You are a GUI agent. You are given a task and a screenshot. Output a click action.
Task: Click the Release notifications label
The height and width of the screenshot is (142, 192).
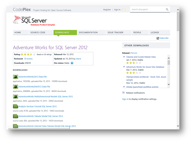(x=136, y=93)
